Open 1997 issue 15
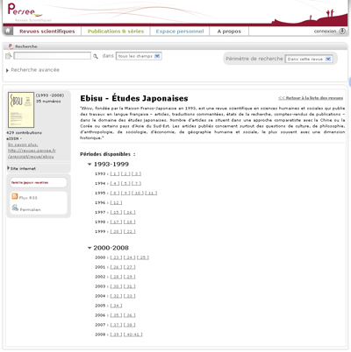Screen dimensions: 351x352 pyautogui.click(x=116, y=213)
